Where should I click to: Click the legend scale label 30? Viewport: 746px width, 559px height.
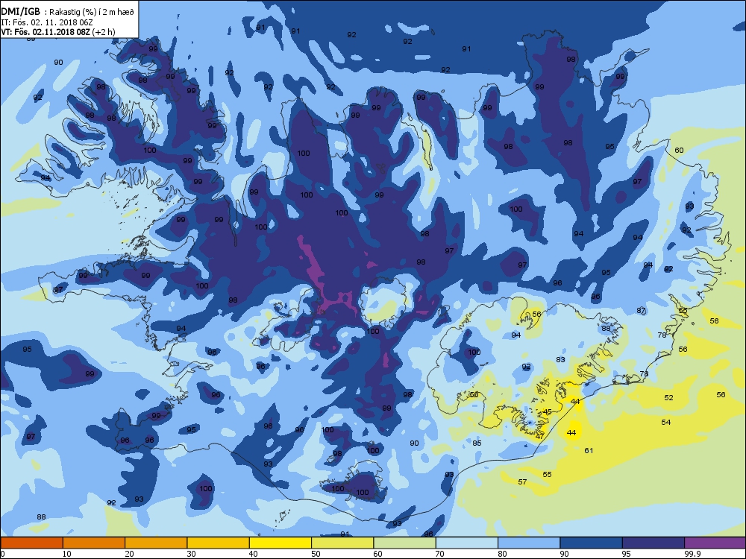point(191,553)
